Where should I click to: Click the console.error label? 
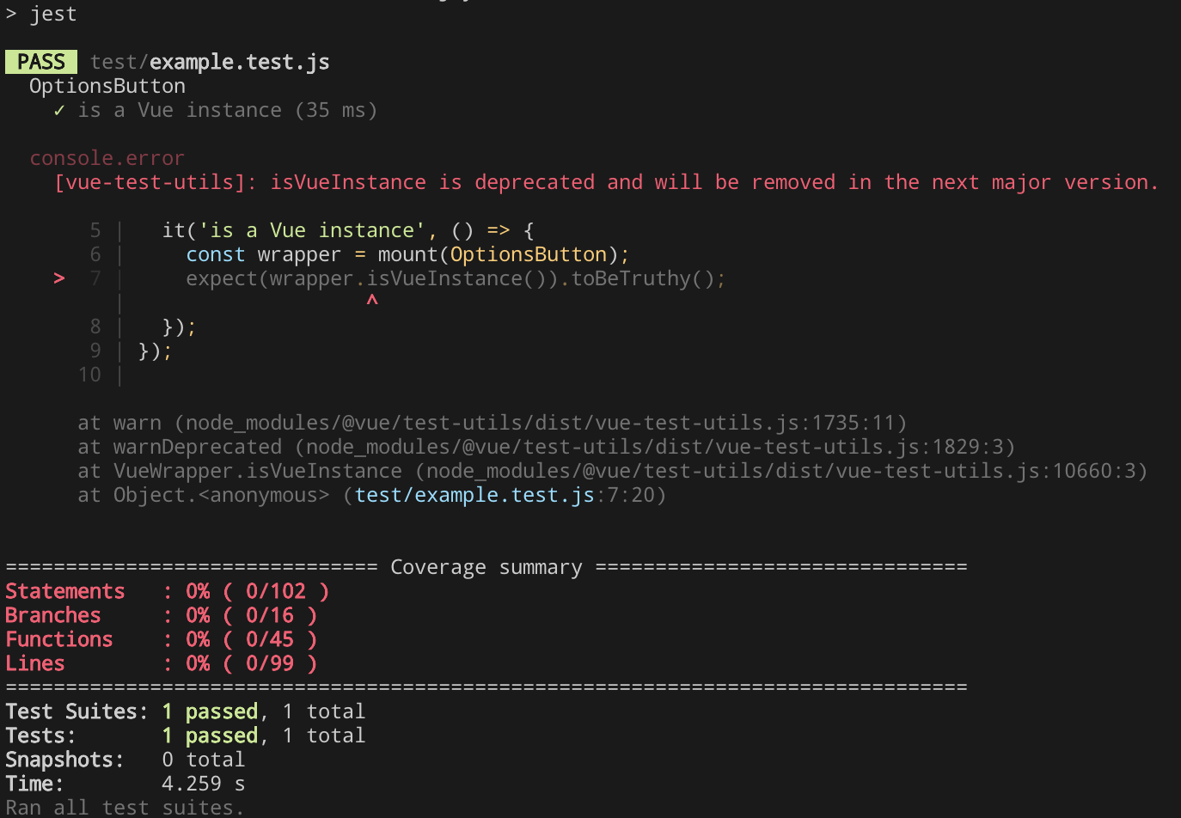(x=107, y=157)
